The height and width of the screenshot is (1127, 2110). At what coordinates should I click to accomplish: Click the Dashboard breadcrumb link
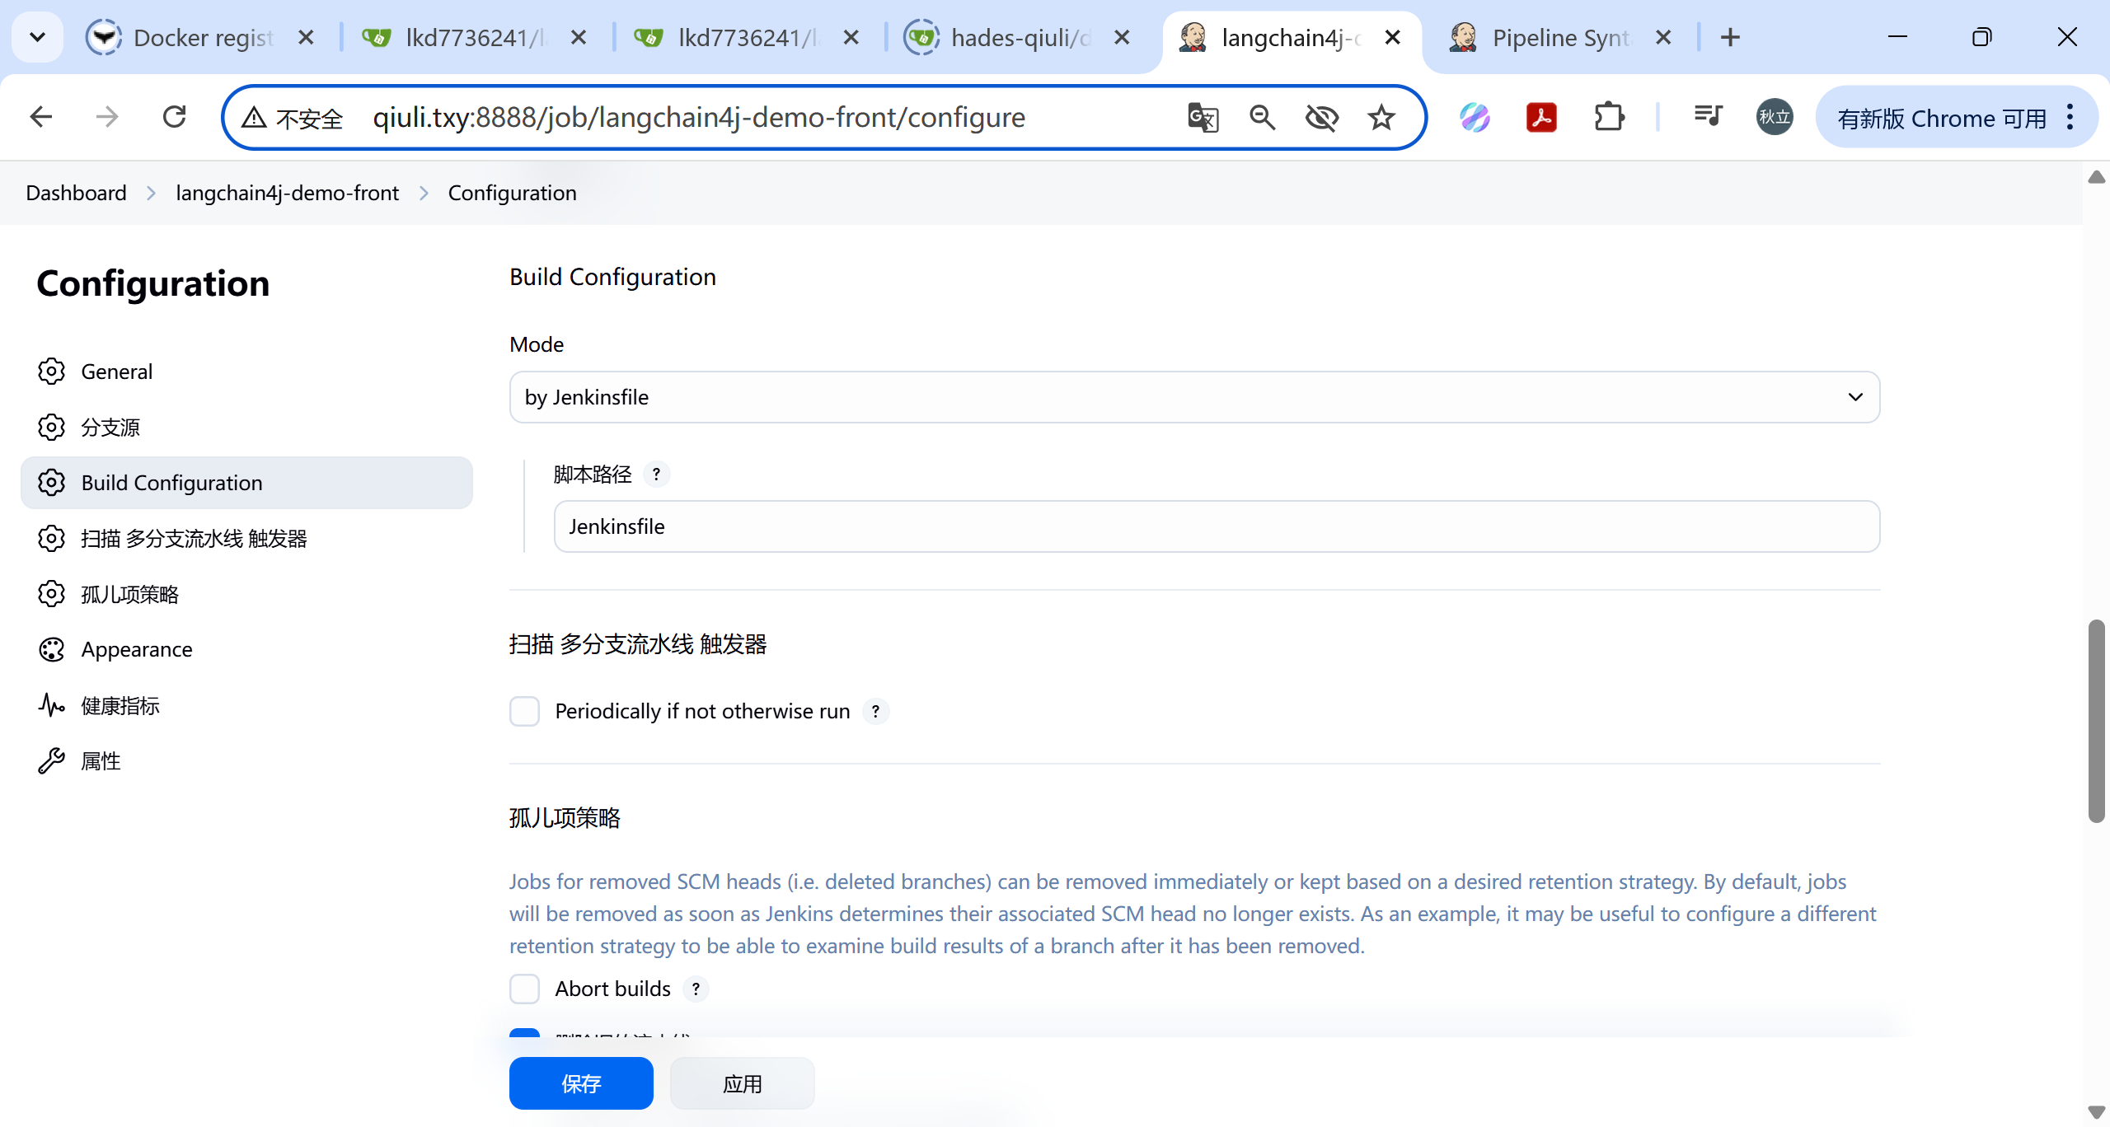point(76,193)
